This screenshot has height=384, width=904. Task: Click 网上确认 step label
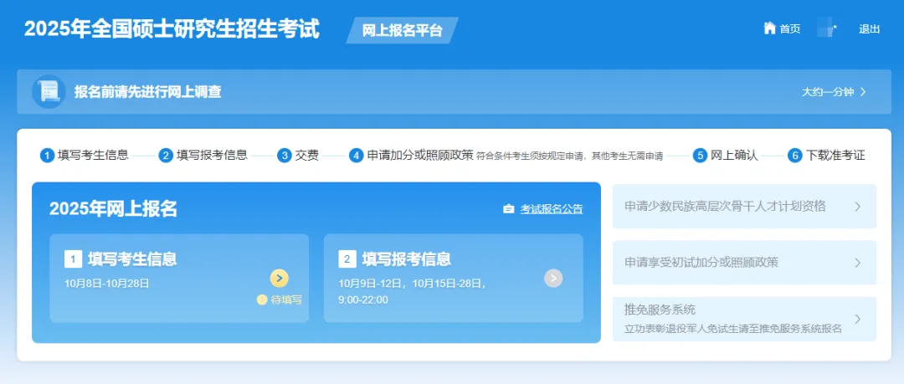(x=734, y=155)
